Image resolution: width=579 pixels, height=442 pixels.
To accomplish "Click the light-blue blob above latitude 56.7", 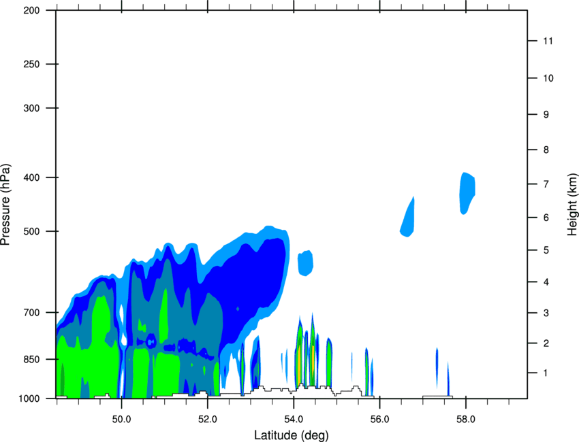I will [409, 218].
